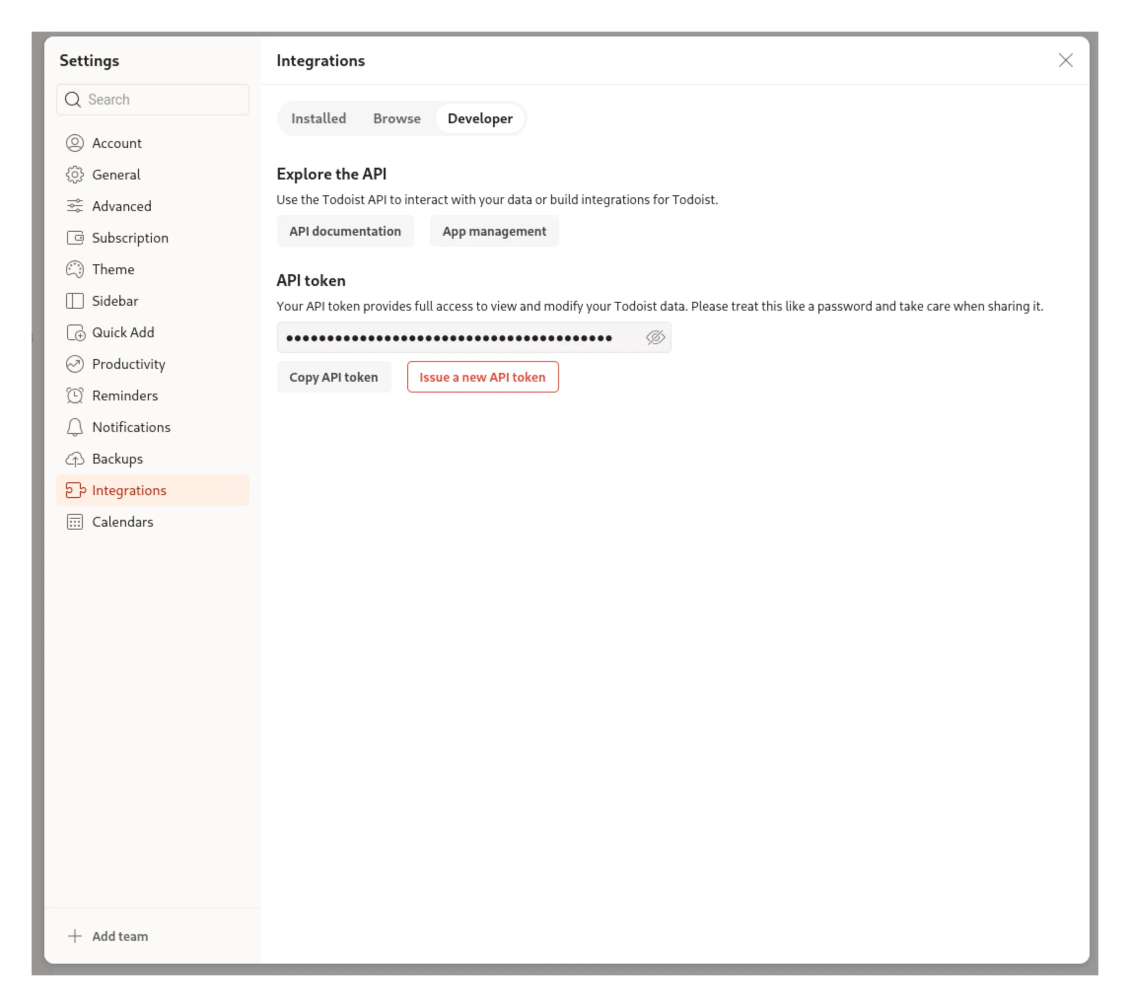This screenshot has height=1007, width=1130.
Task: Open Reminders using the alarm clock icon
Action: (x=76, y=395)
